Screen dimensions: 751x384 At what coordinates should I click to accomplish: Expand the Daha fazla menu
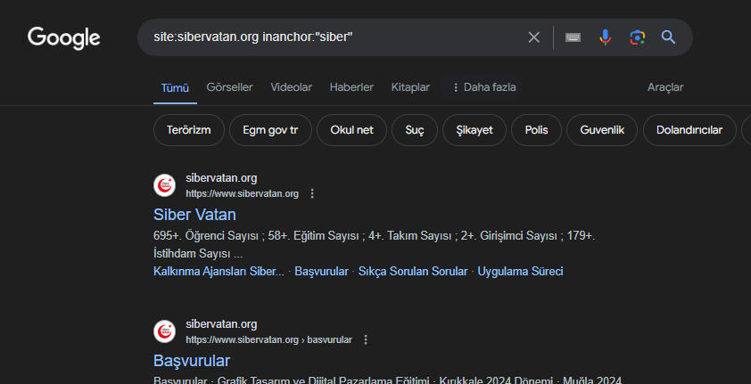click(484, 87)
